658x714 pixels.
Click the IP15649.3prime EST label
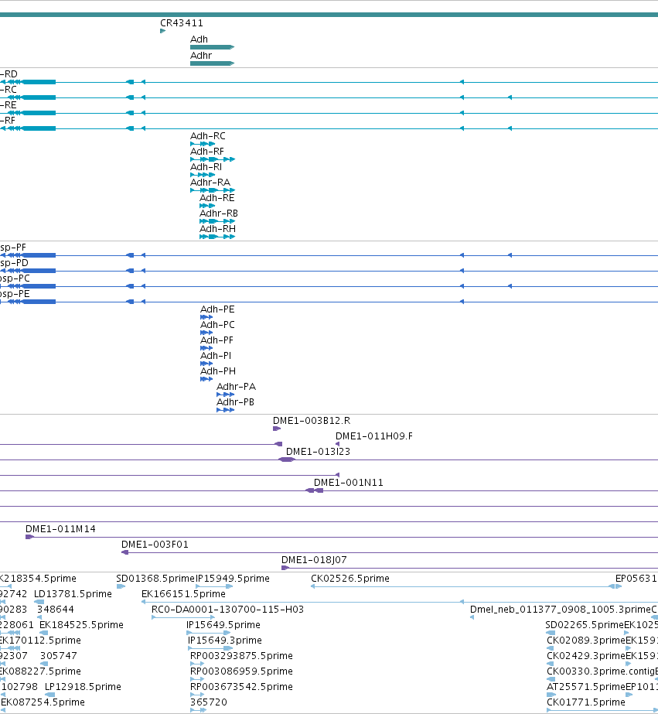pos(225,641)
